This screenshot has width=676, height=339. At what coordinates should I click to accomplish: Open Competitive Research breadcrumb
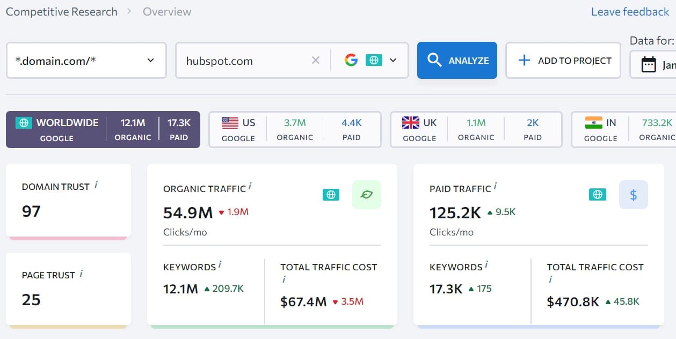(x=61, y=12)
